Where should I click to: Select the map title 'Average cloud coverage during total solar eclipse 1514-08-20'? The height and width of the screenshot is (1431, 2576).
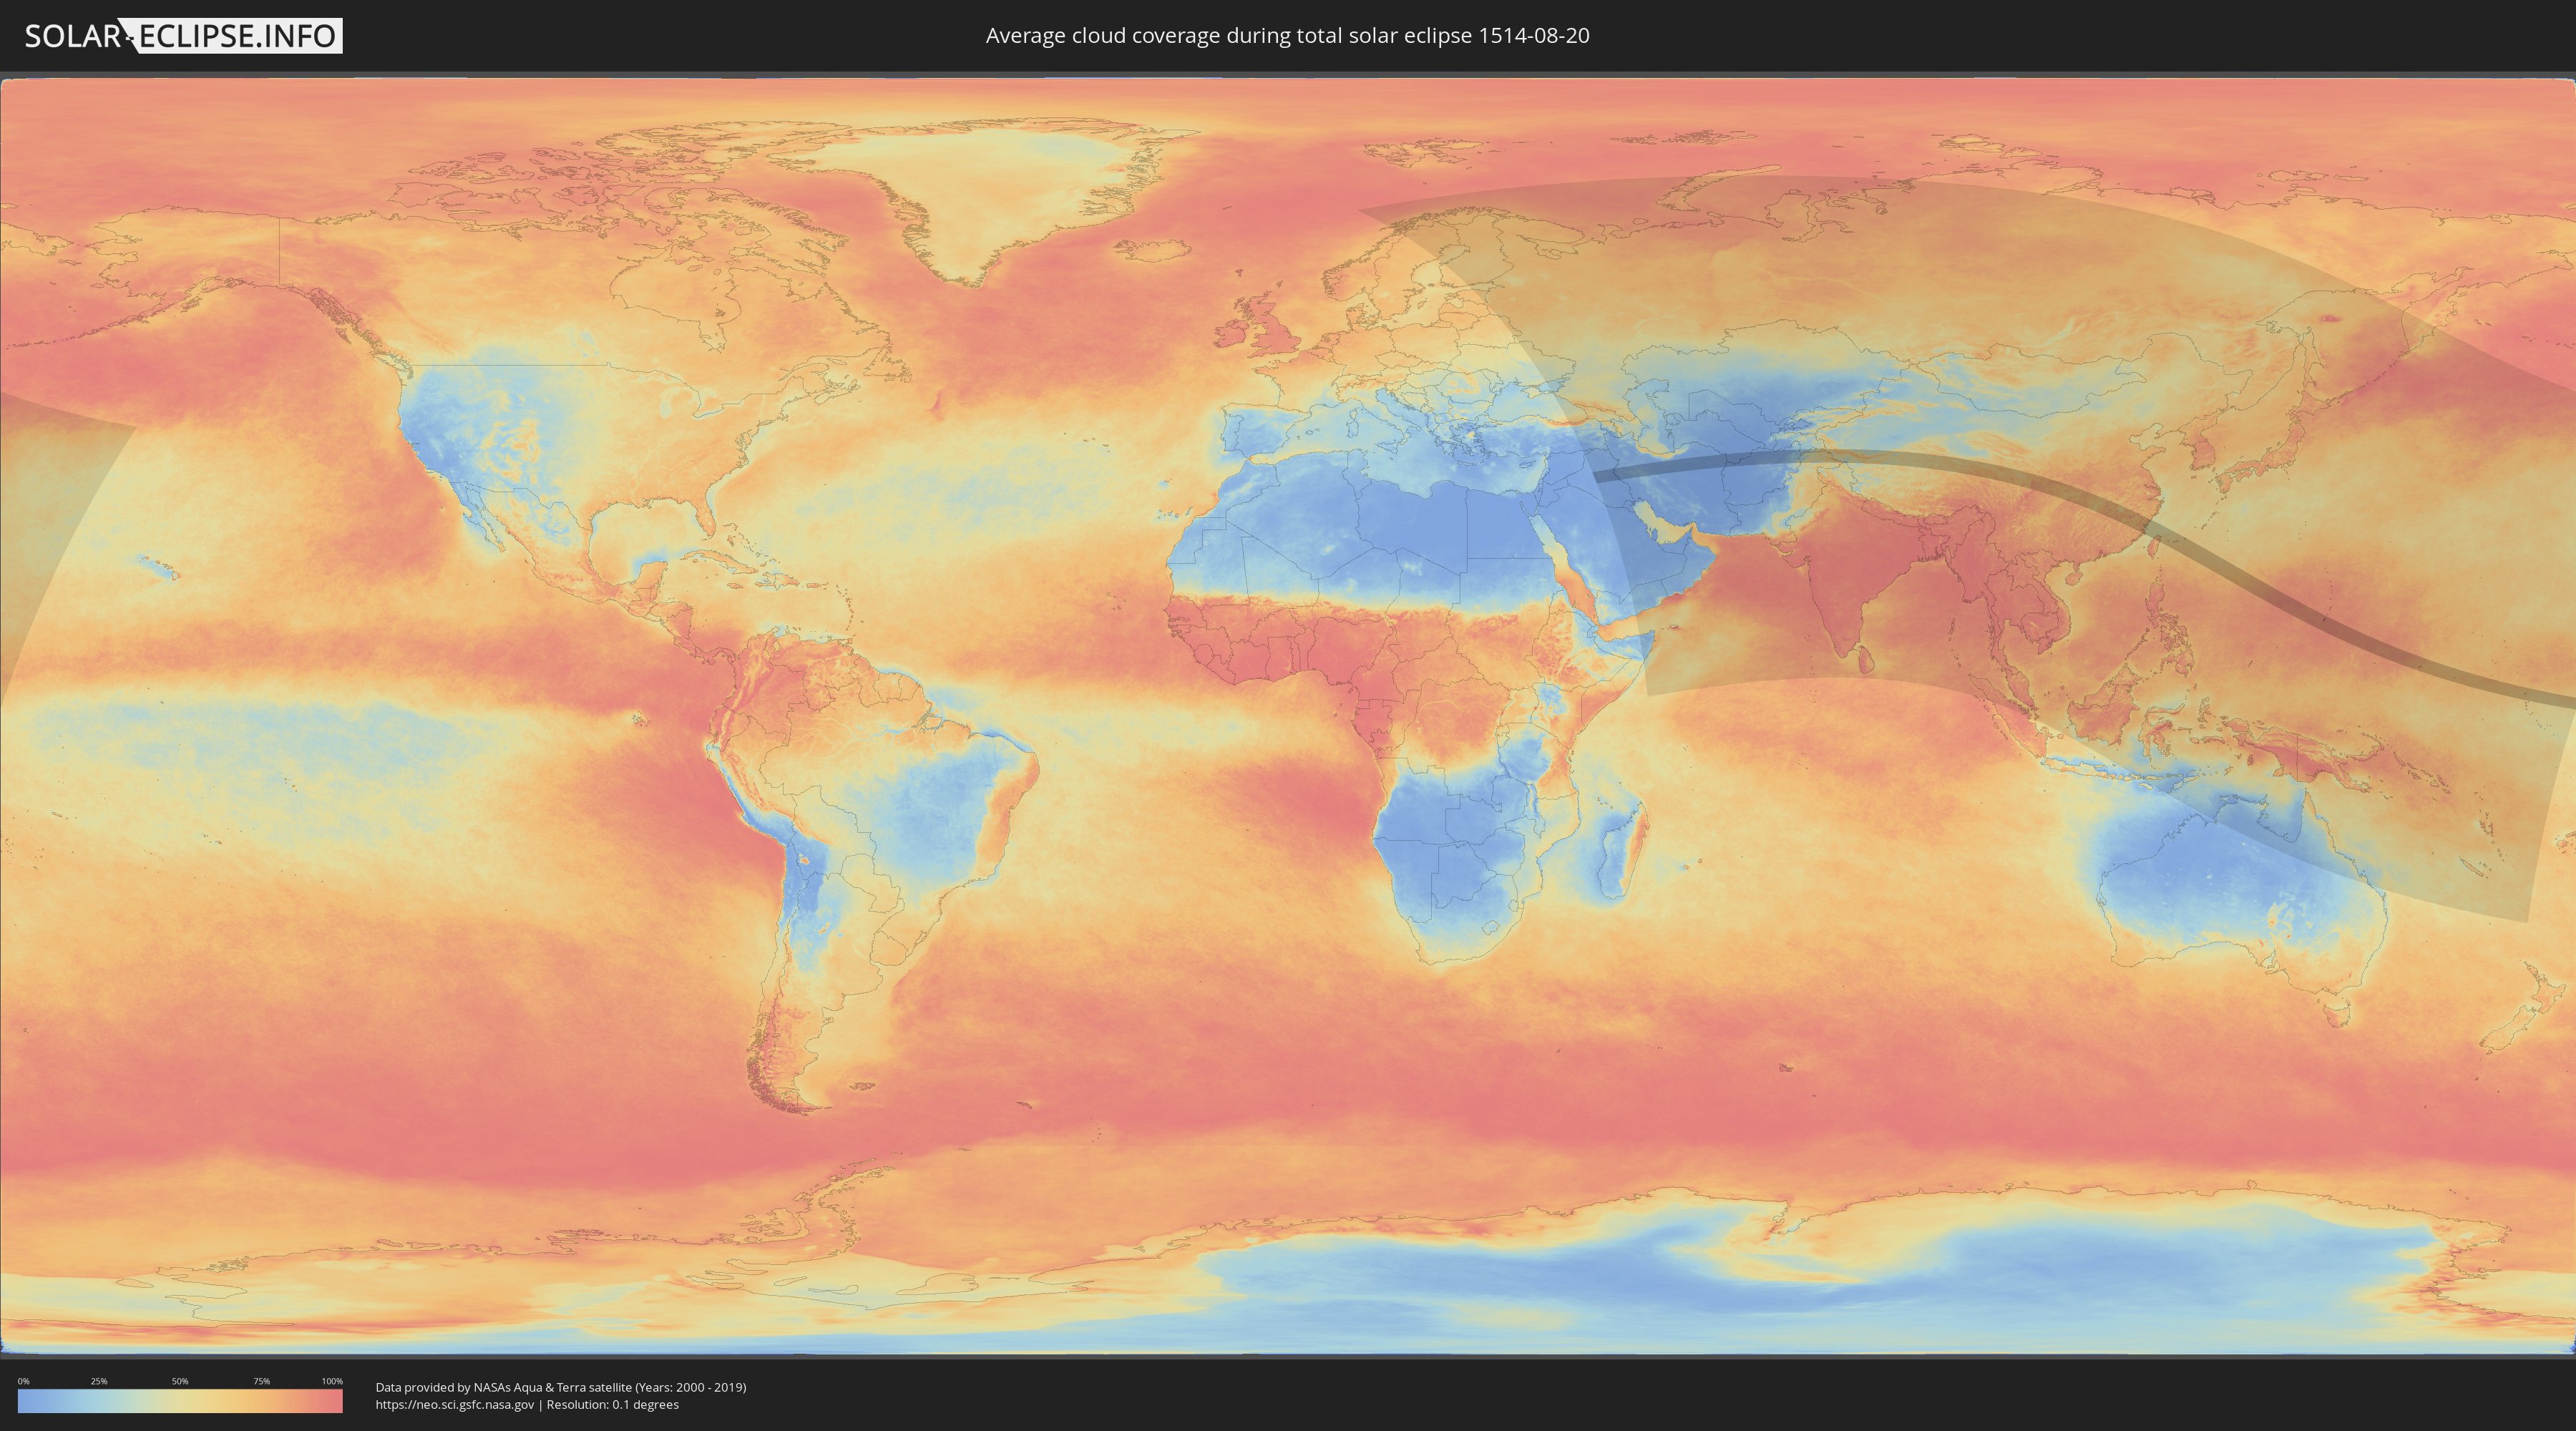1287,36
